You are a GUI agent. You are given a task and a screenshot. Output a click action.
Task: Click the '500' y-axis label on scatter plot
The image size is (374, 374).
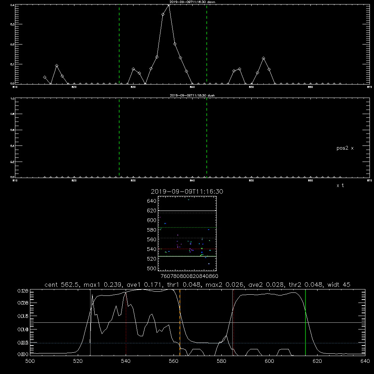(x=152, y=268)
